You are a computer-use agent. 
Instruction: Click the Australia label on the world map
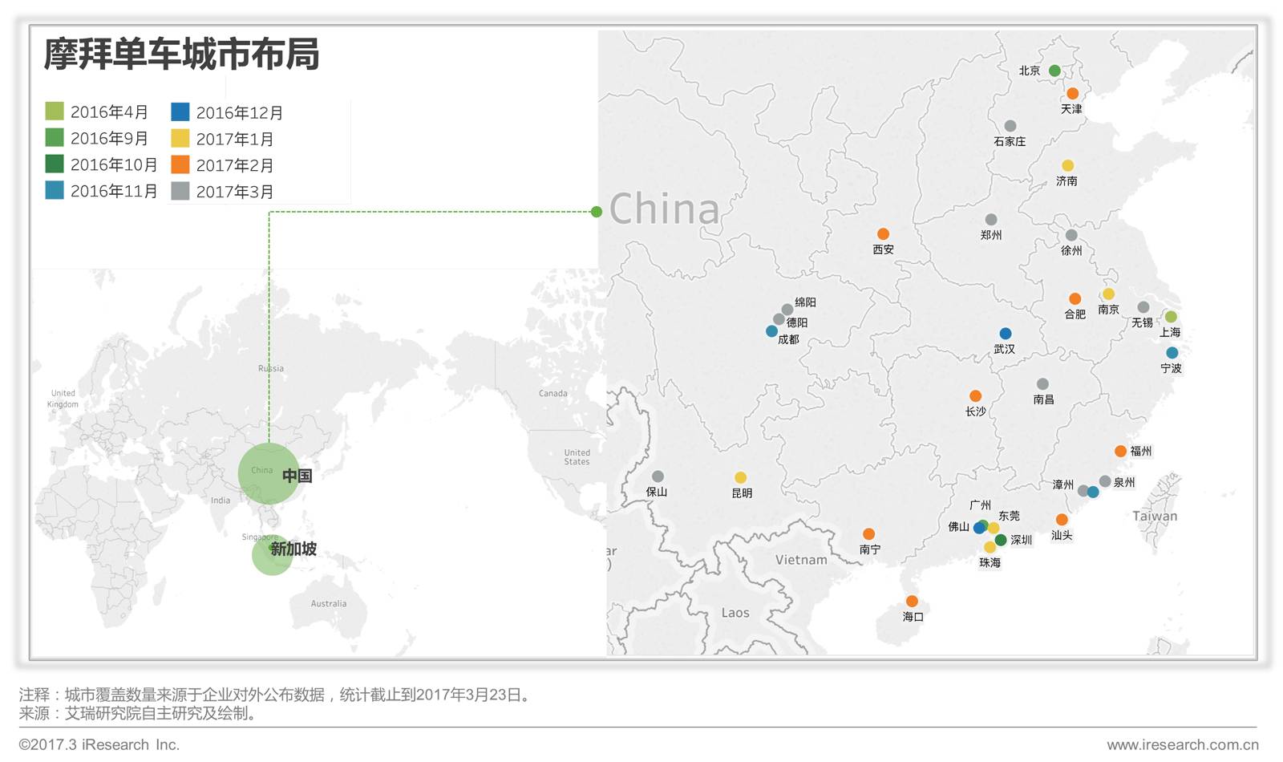(x=329, y=603)
